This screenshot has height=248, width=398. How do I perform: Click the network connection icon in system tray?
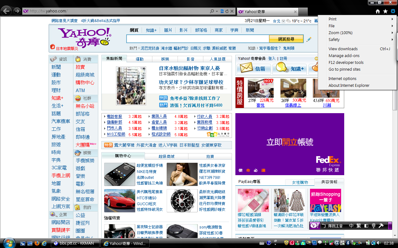pyautogui.click(x=373, y=243)
